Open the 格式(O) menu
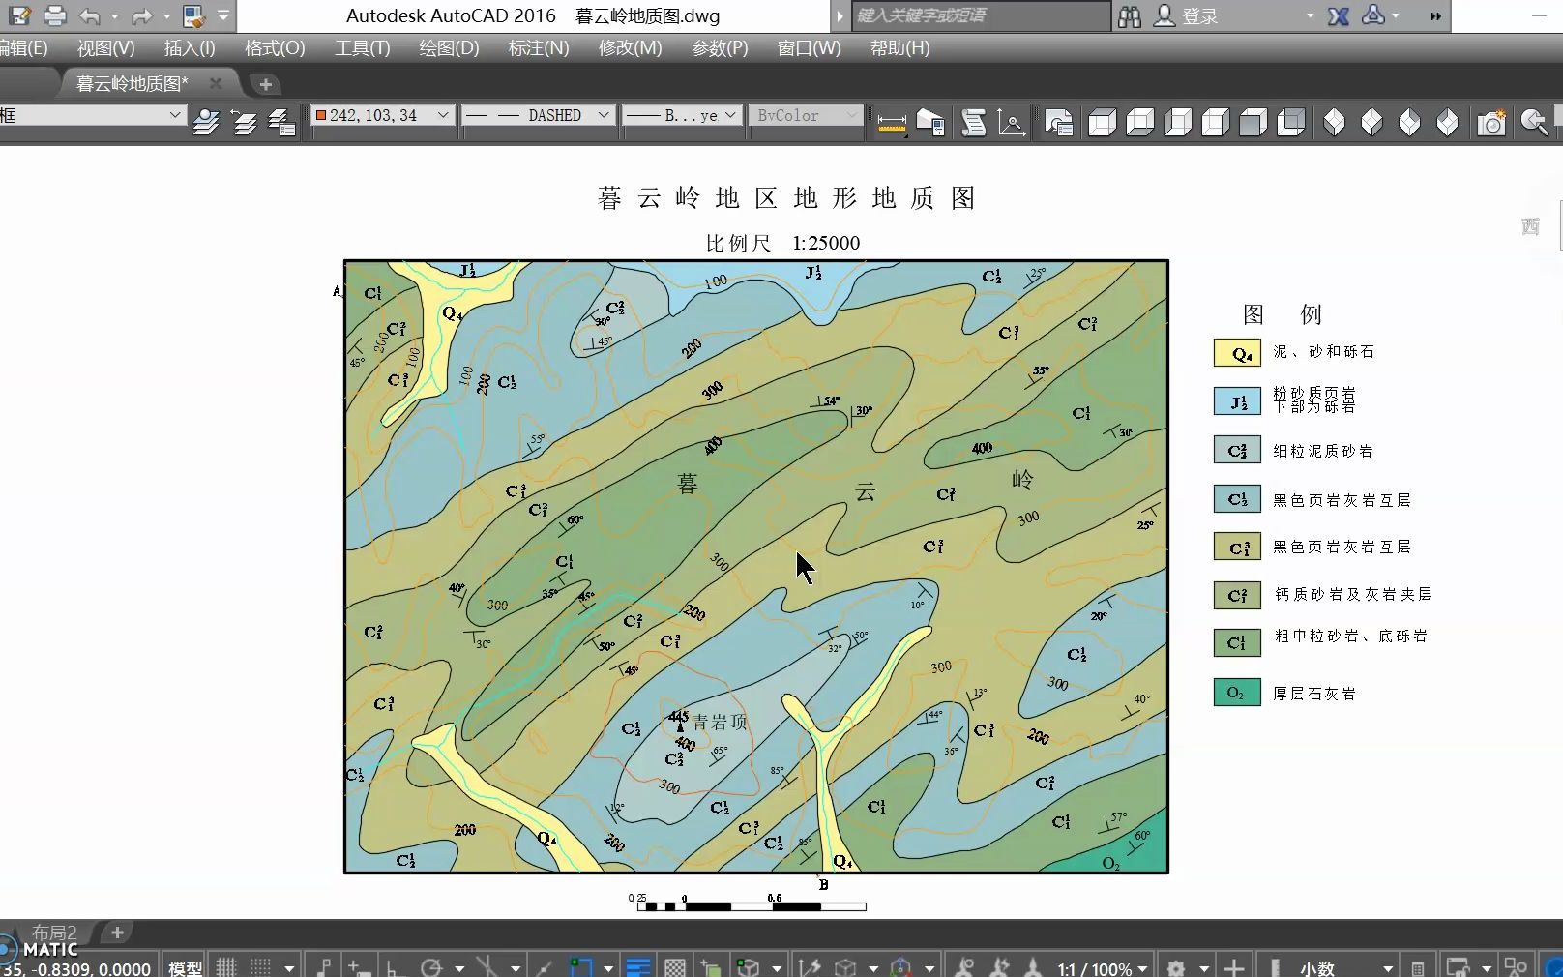 click(x=275, y=48)
